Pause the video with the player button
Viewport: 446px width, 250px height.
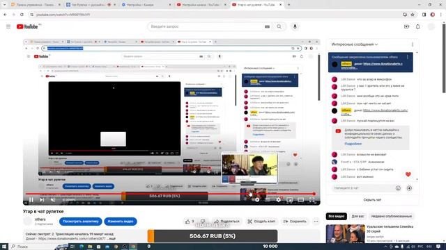(31, 200)
